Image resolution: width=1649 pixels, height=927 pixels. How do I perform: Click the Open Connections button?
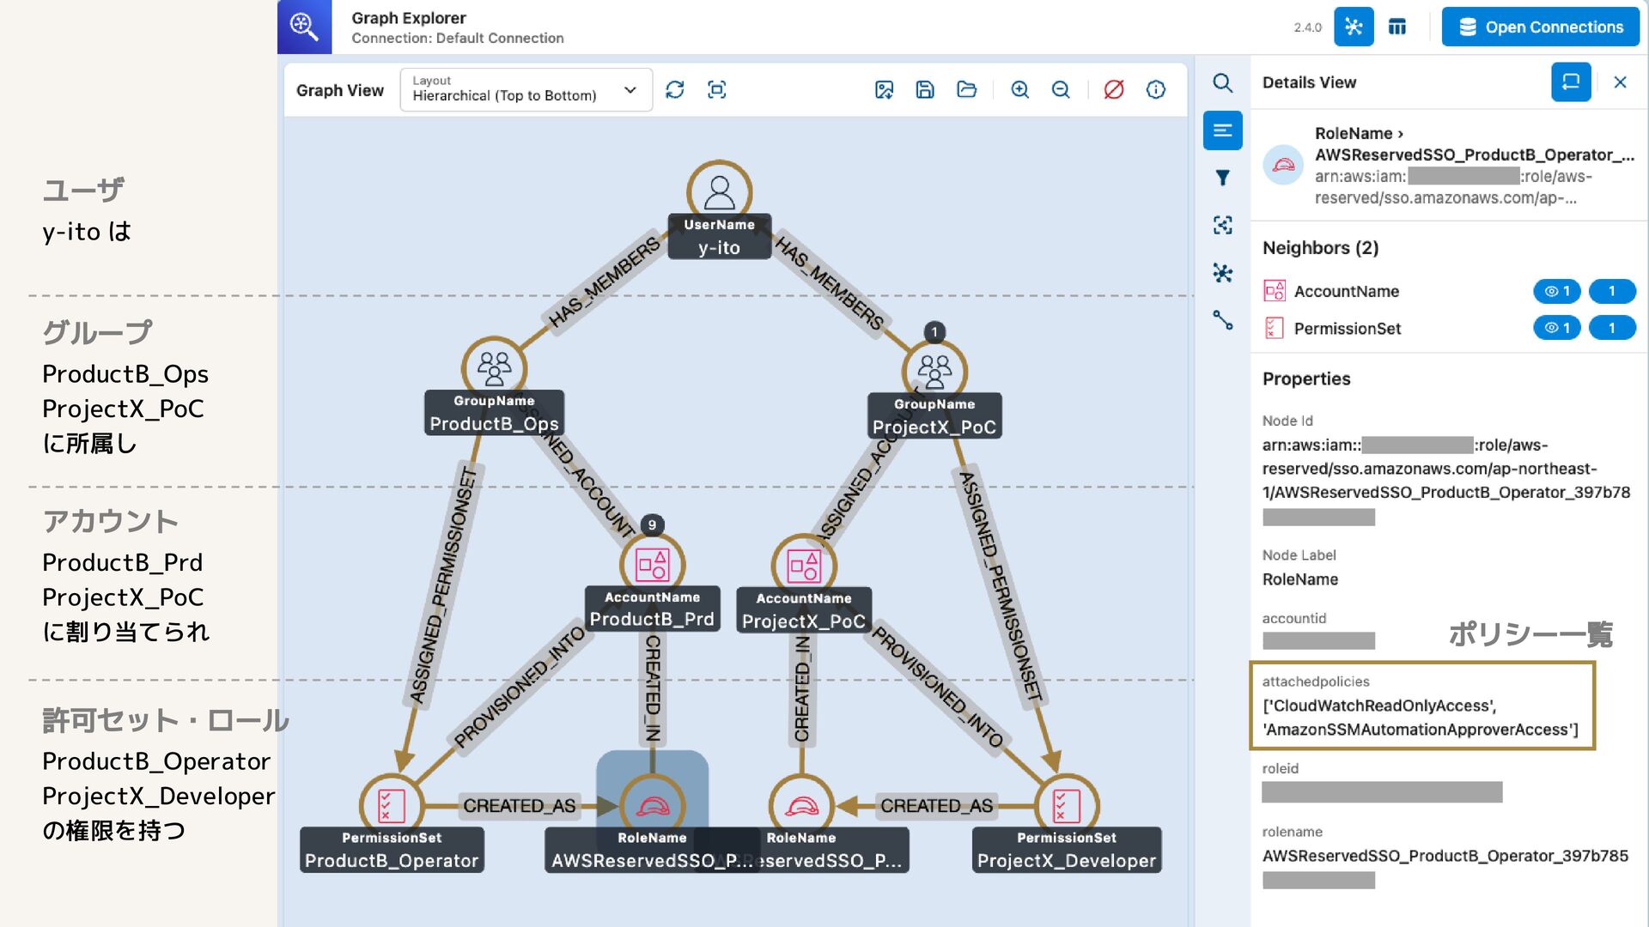[x=1540, y=27]
